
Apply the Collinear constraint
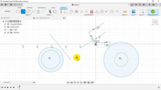(107, 11)
